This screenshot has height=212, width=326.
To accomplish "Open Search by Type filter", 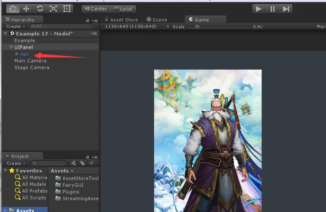I will 73,163.
